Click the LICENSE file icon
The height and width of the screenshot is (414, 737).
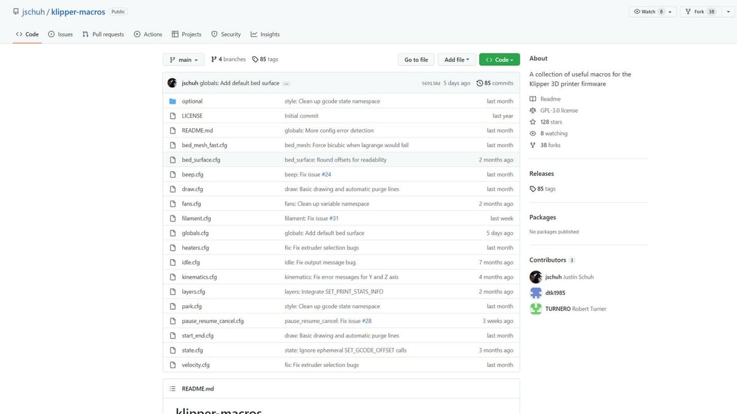click(173, 116)
